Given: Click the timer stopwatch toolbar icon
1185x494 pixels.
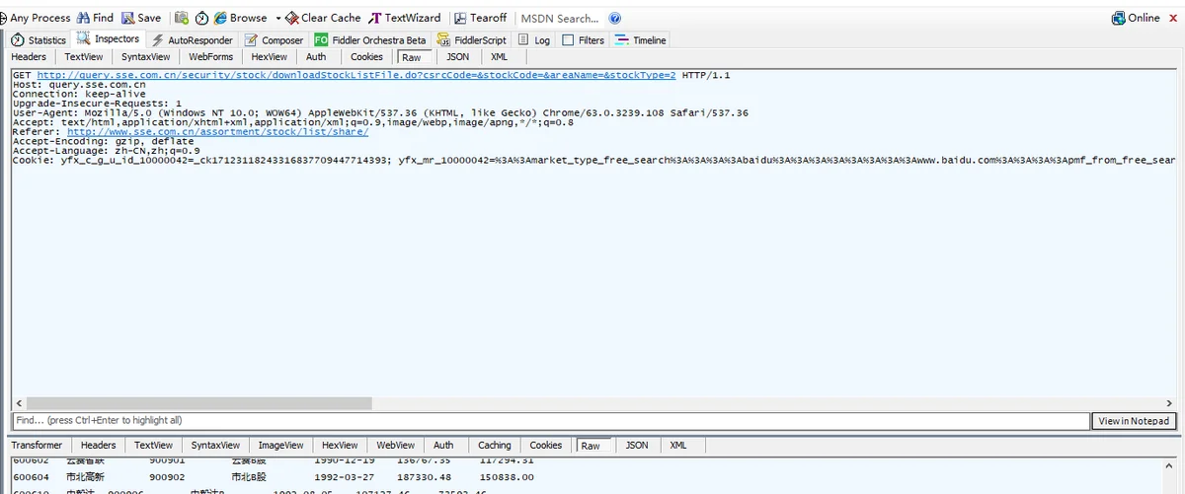Looking at the screenshot, I should pyautogui.click(x=201, y=18).
